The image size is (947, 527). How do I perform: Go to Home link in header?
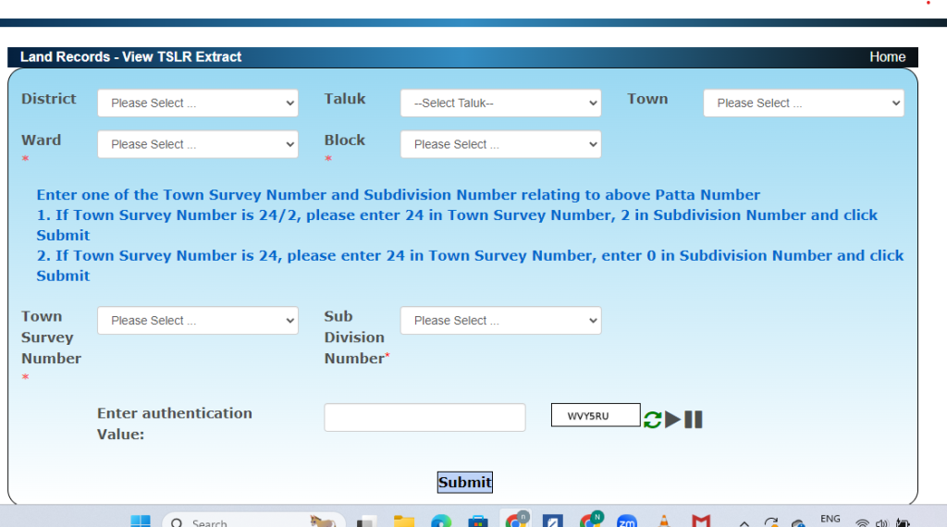point(887,56)
